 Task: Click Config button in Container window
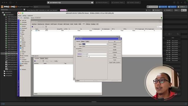[56, 61]
